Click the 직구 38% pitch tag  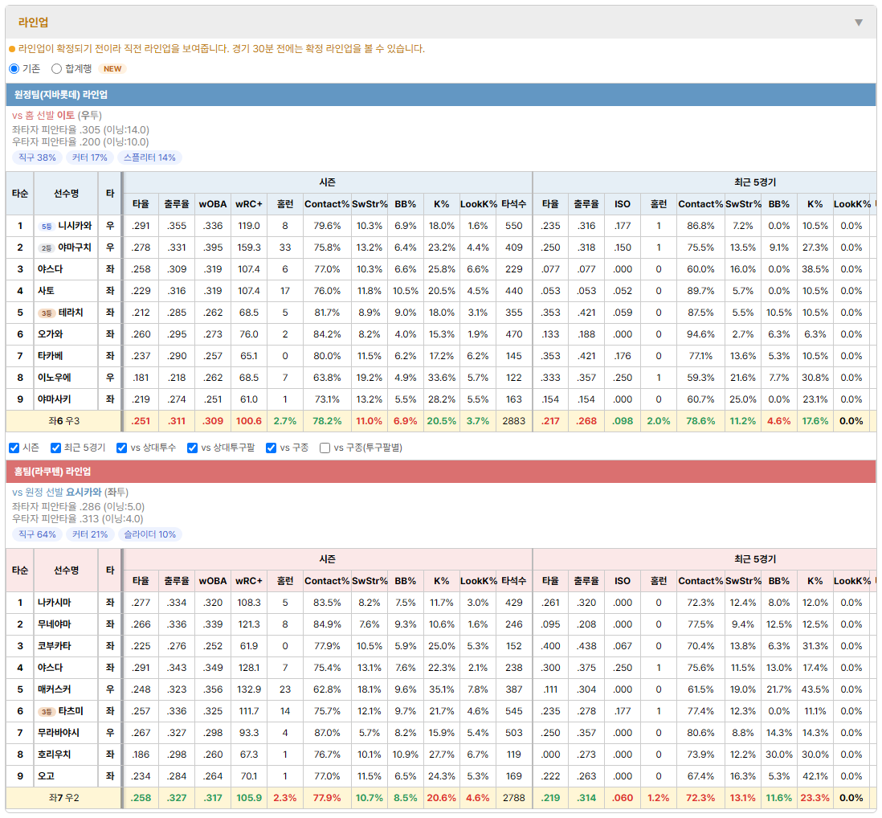37,157
